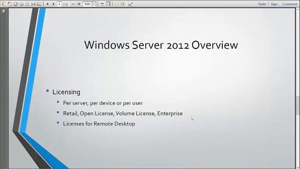This screenshot has height=169, width=300.
Task: Click the Licensing bullet text
Action: coord(67,92)
